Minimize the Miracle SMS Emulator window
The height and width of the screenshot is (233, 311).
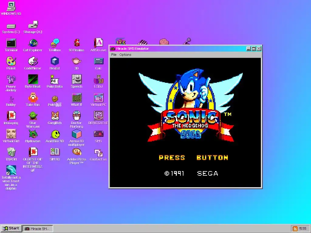pyautogui.click(x=248, y=49)
